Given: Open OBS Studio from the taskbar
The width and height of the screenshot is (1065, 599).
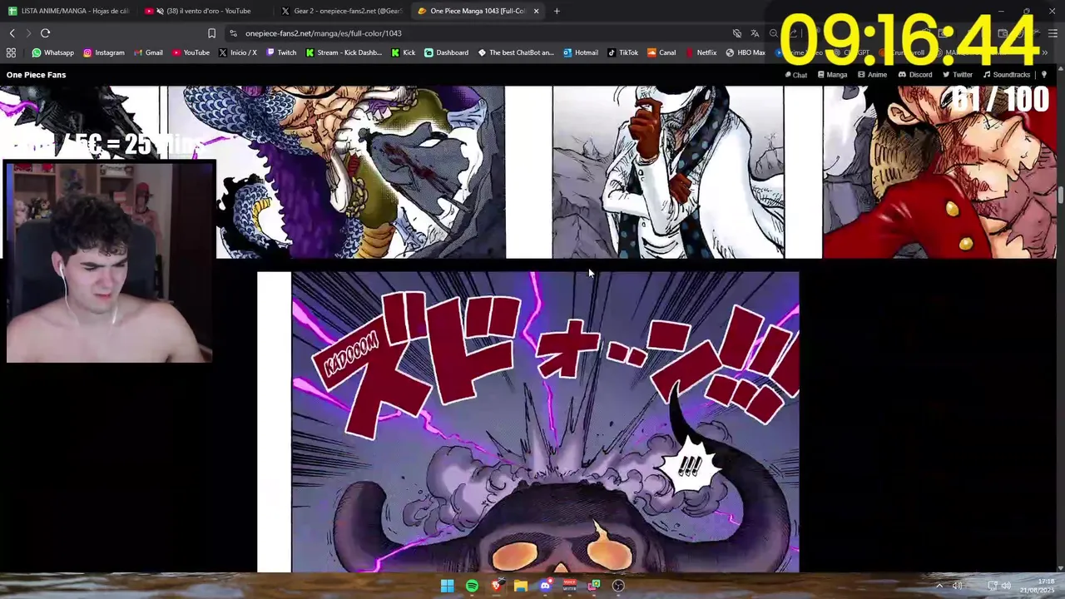Looking at the screenshot, I should point(618,586).
